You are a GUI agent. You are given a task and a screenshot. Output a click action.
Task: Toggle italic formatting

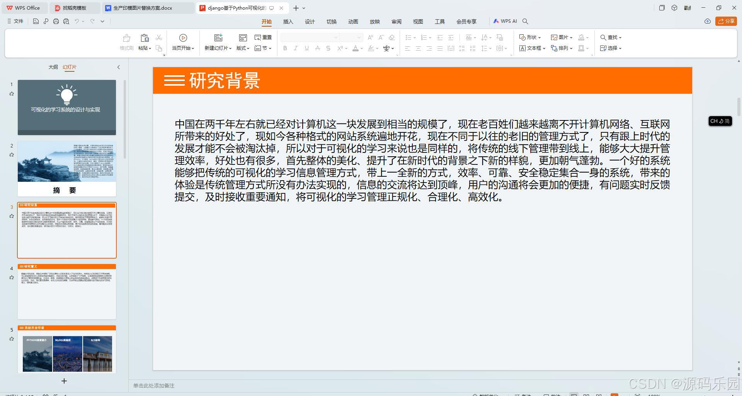click(296, 48)
